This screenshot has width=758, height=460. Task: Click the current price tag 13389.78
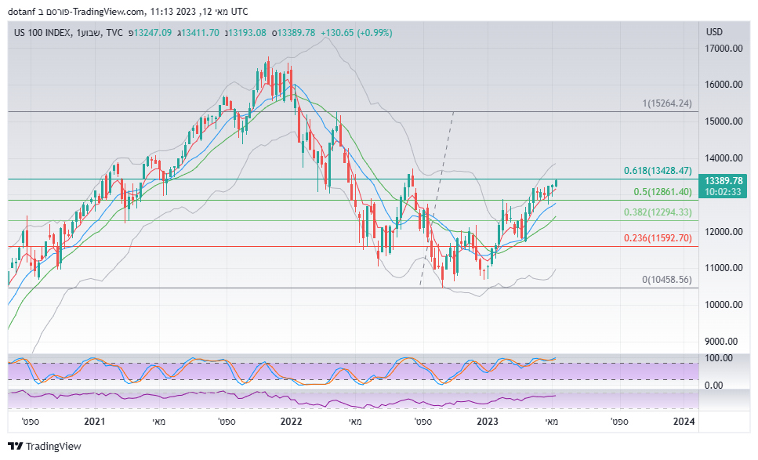pos(724,181)
